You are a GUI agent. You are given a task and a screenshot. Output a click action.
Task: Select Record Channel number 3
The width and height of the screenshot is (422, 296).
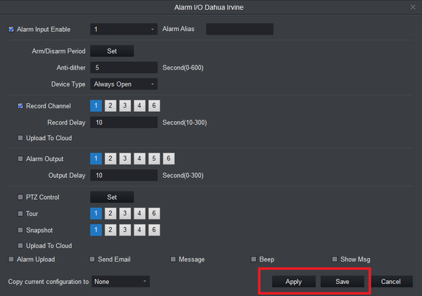point(125,106)
